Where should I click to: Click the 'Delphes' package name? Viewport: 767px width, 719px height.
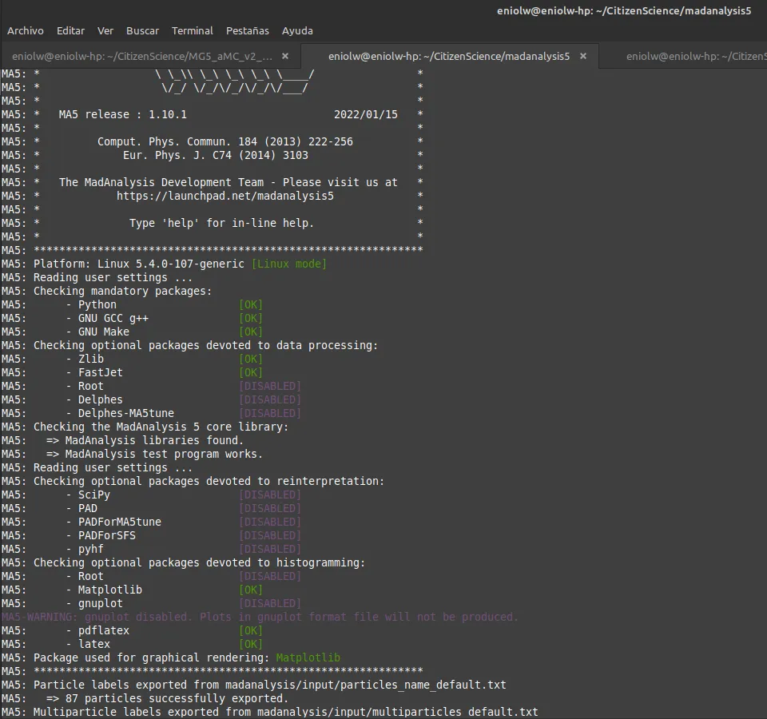[x=101, y=399]
